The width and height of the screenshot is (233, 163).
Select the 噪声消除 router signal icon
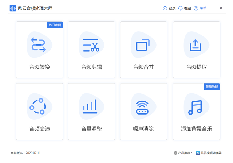(x=142, y=107)
